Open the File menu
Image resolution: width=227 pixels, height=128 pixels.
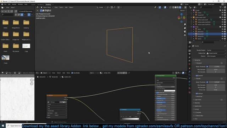[x=5, y=4]
